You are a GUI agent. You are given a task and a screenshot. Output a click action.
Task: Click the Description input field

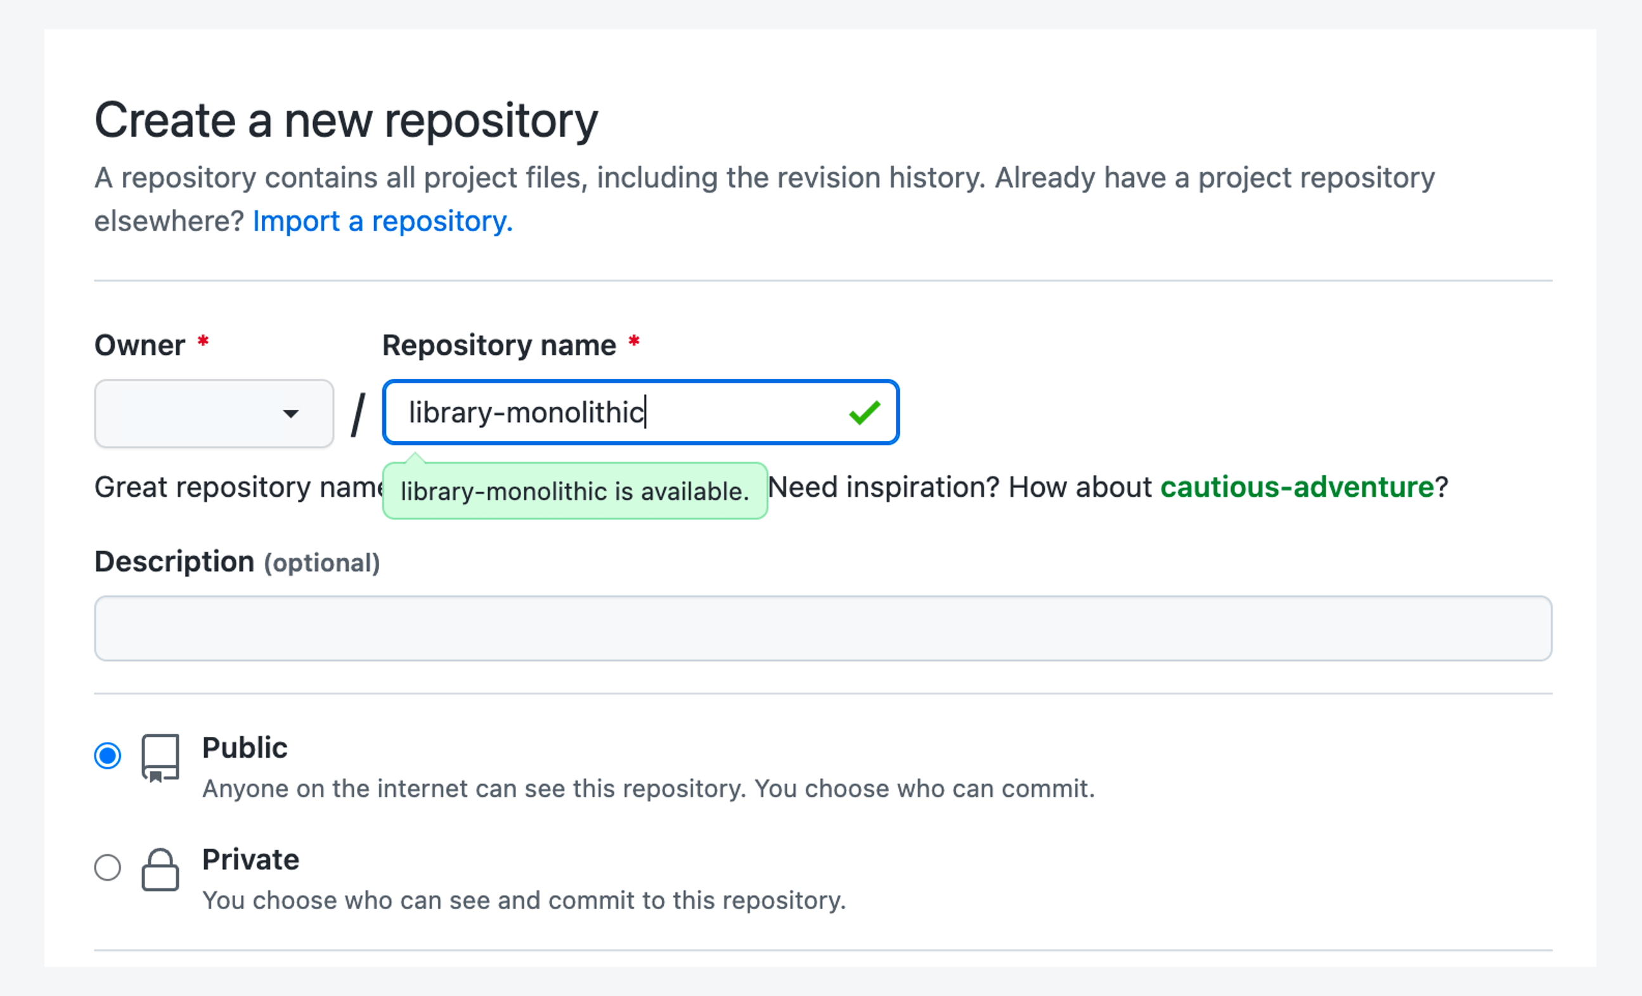823,629
